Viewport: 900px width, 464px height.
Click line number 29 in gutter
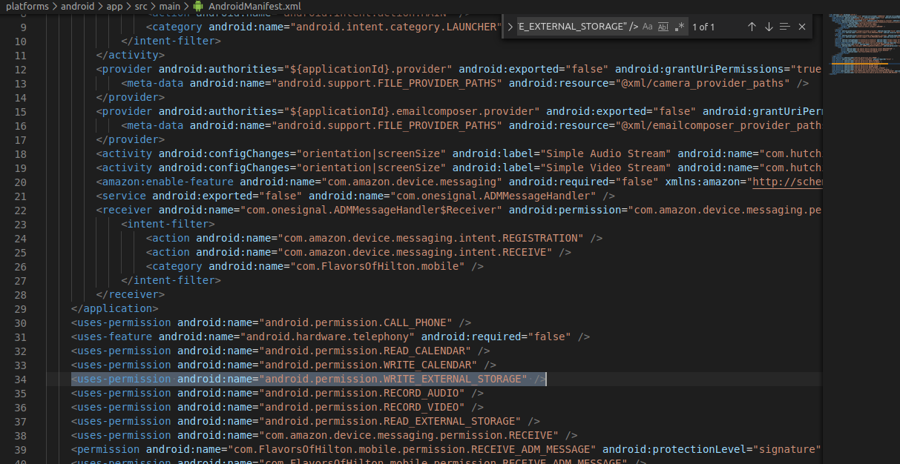(20, 308)
